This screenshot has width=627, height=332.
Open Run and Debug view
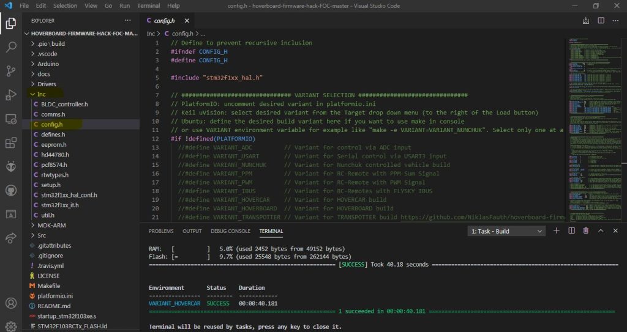click(x=11, y=95)
